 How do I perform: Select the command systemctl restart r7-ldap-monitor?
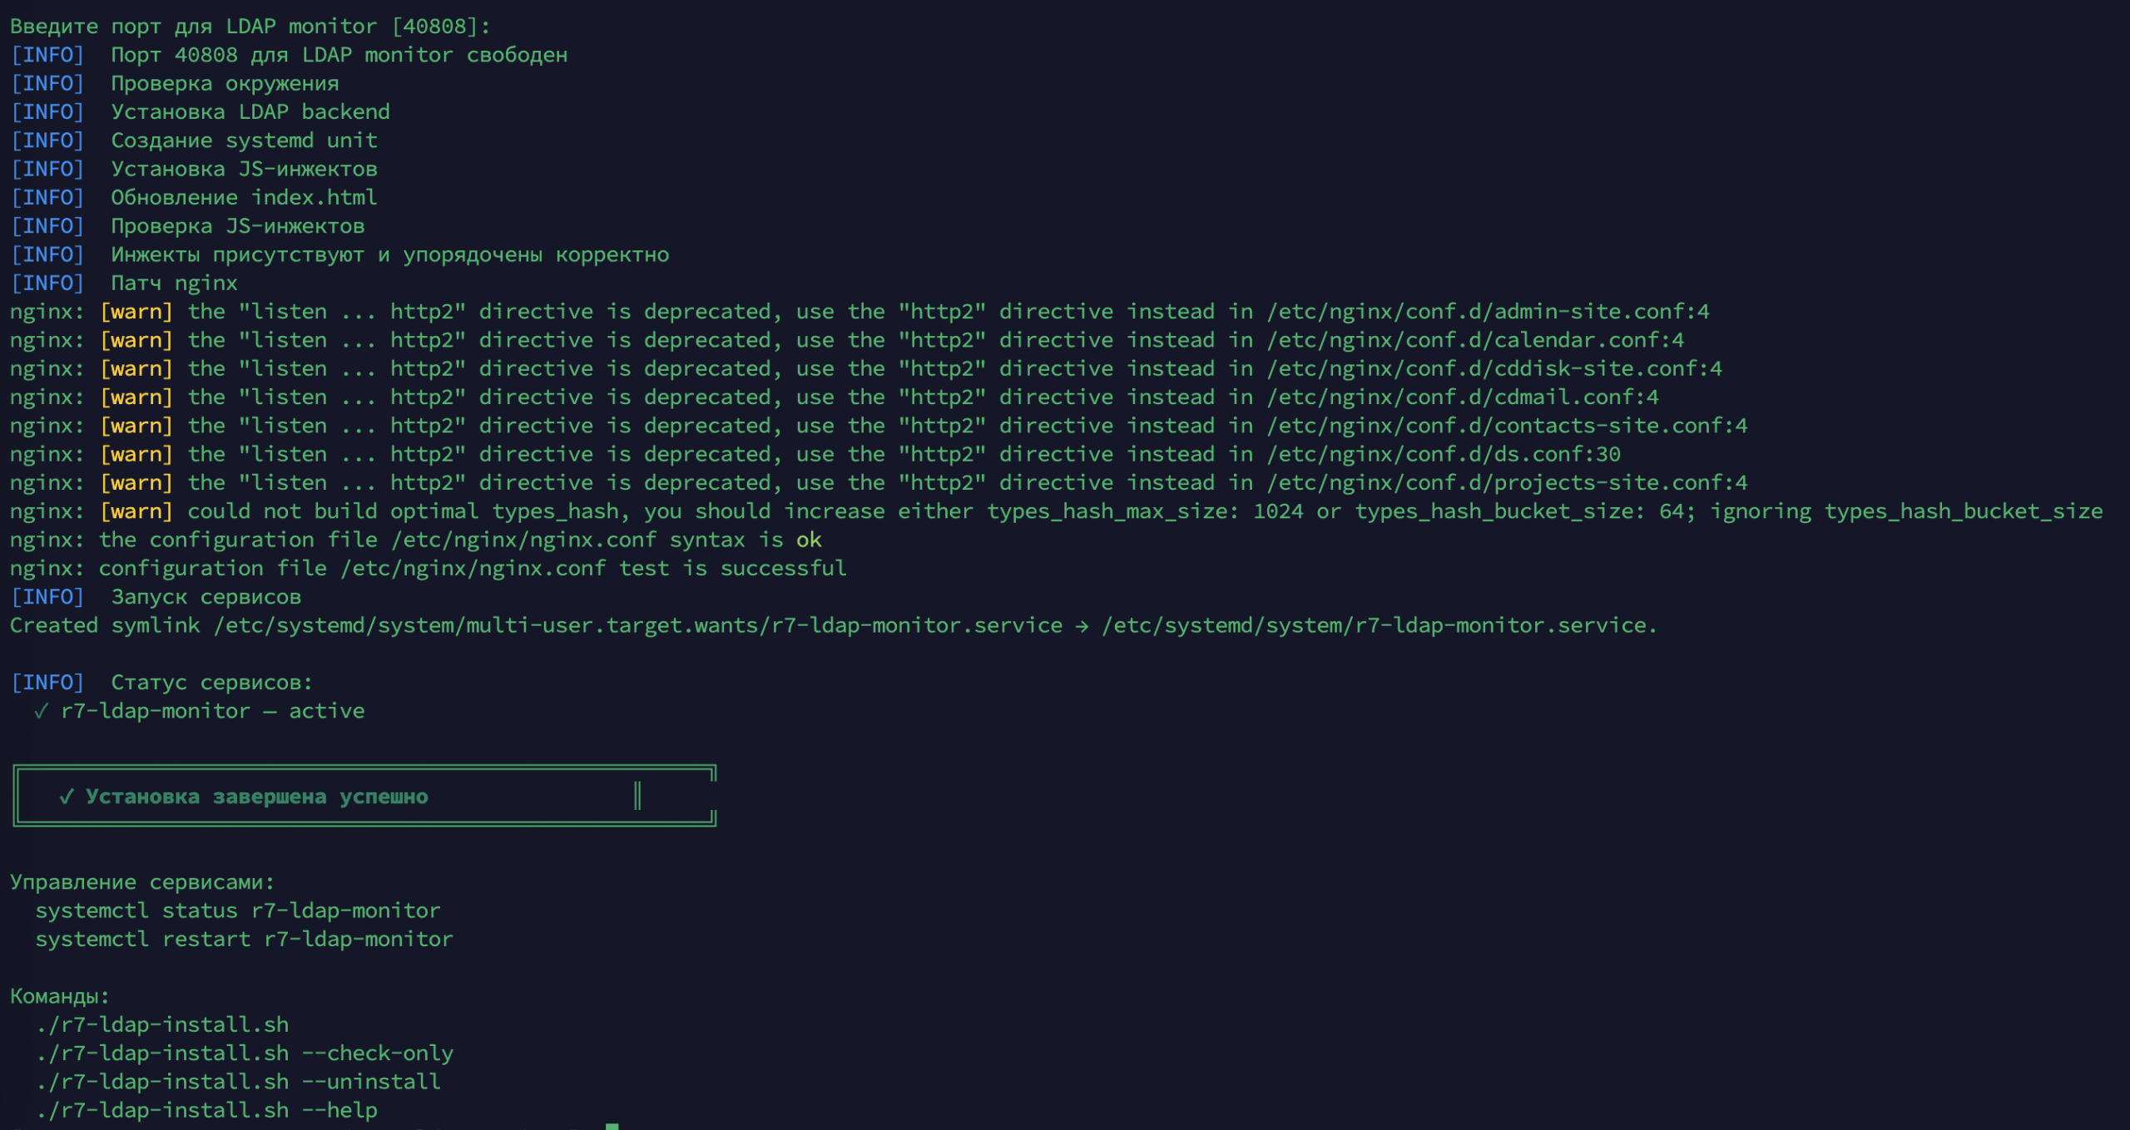(244, 939)
